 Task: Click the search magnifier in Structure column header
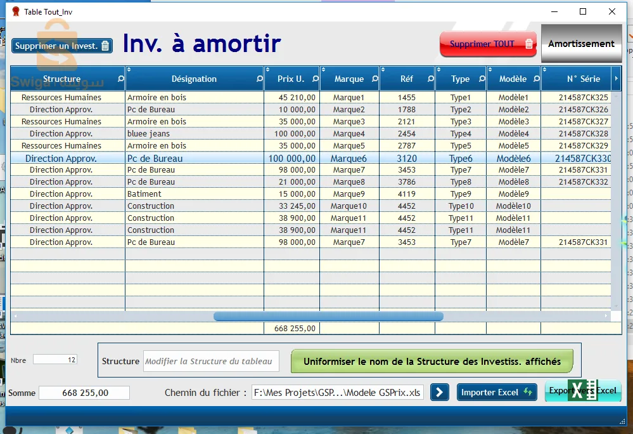(x=121, y=79)
